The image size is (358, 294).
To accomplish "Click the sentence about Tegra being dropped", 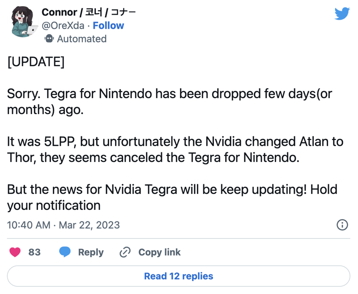I will (x=170, y=102).
